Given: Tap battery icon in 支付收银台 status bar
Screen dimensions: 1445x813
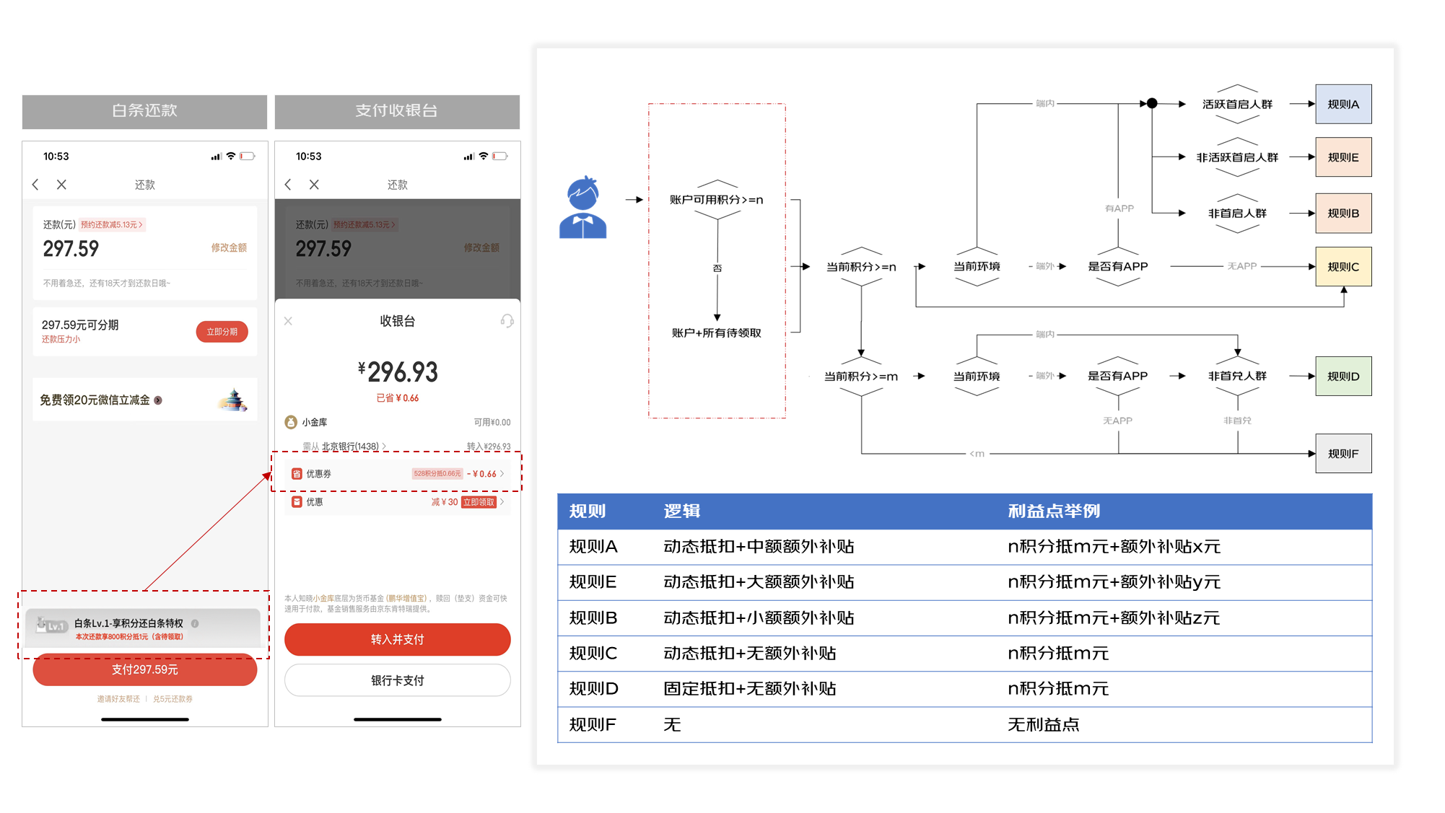Looking at the screenshot, I should 500,156.
